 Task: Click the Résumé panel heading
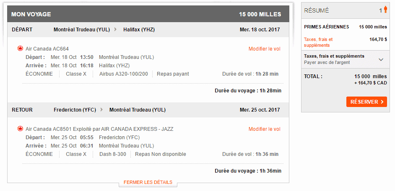(317, 10)
